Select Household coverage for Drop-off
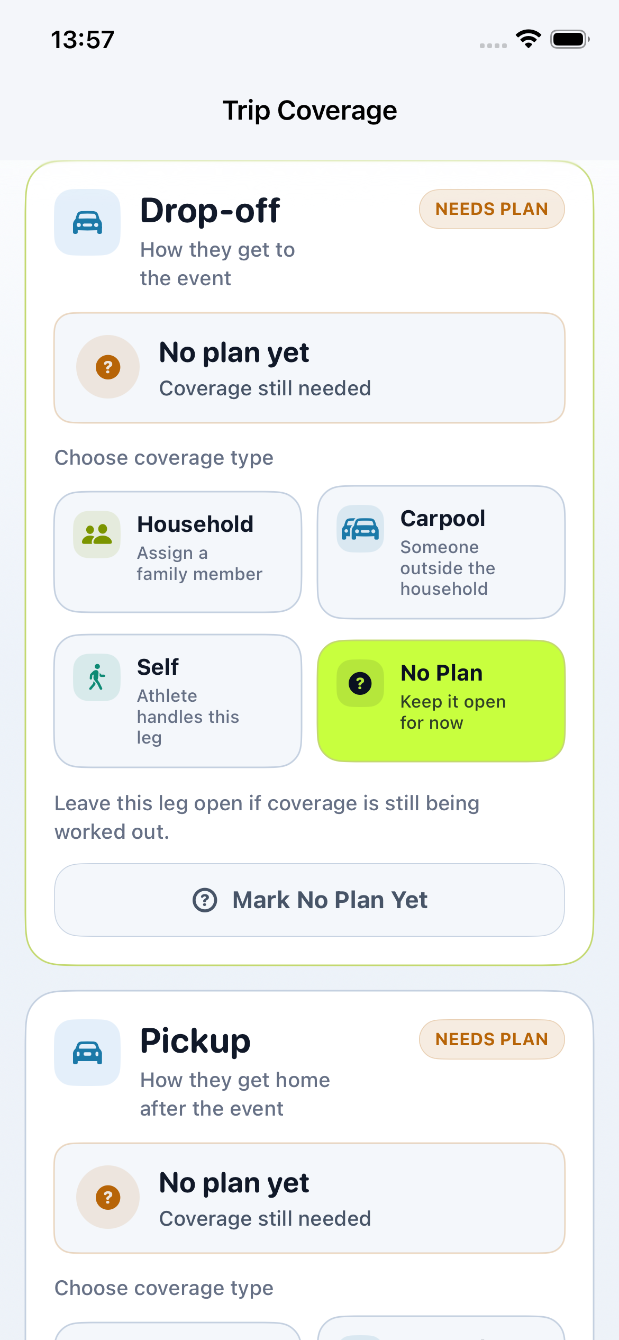 pyautogui.click(x=178, y=552)
